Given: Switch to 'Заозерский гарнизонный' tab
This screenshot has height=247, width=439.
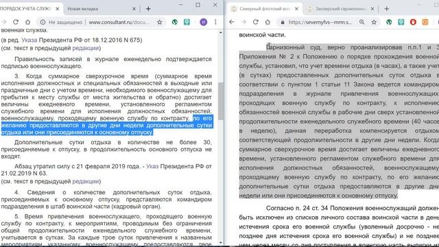Looking at the screenshot, I should pos(340,9).
